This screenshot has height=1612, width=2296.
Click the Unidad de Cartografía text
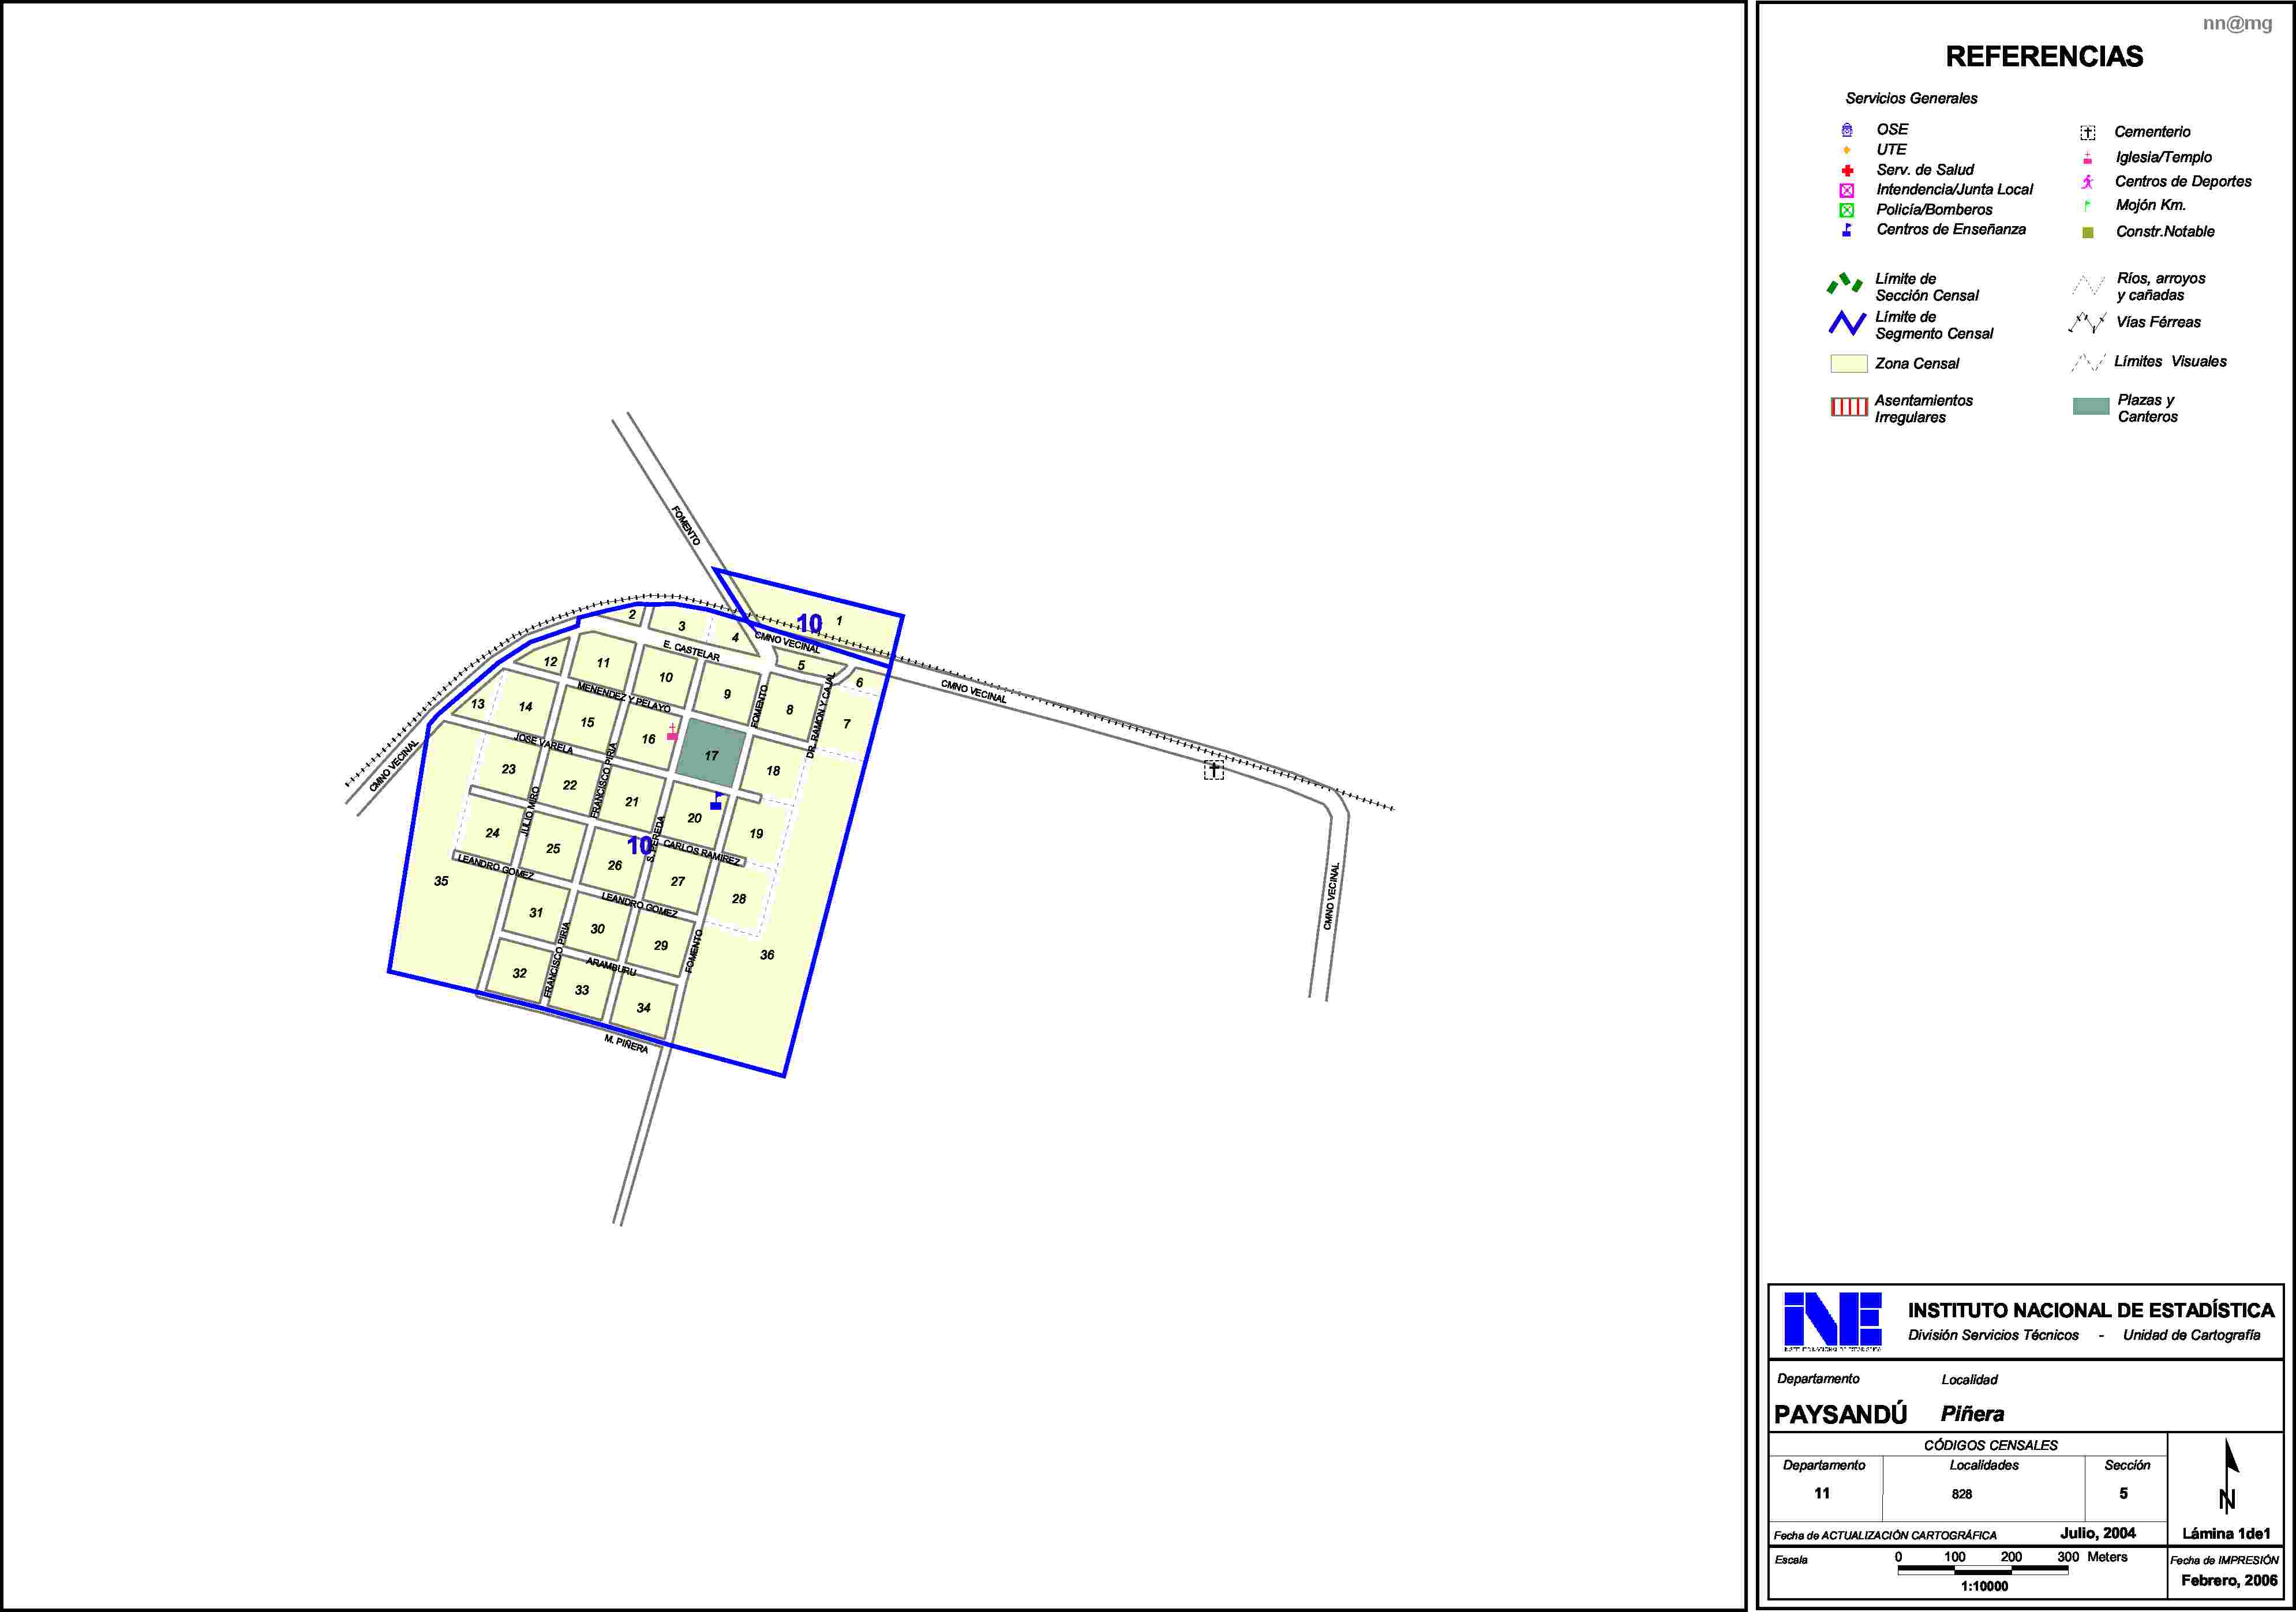click(2191, 1335)
